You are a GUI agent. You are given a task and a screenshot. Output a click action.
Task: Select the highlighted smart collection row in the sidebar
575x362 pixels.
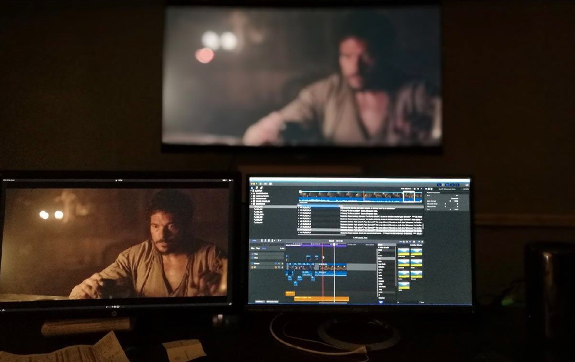[x=273, y=206]
